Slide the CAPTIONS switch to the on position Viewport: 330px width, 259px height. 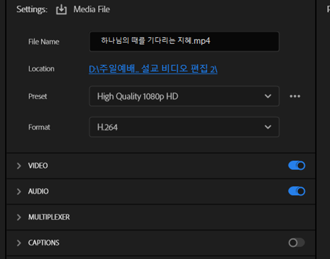point(296,243)
